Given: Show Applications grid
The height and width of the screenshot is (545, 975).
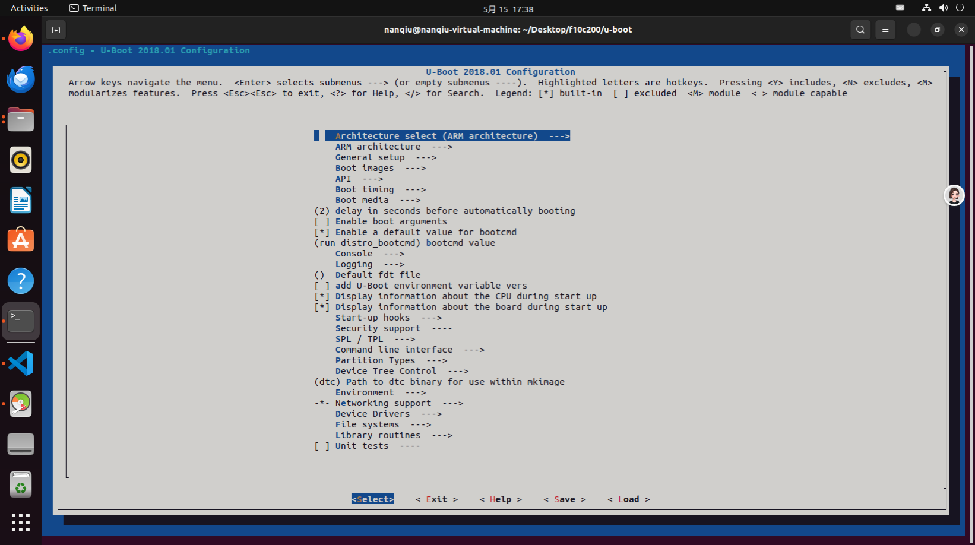Looking at the screenshot, I should (x=21, y=522).
